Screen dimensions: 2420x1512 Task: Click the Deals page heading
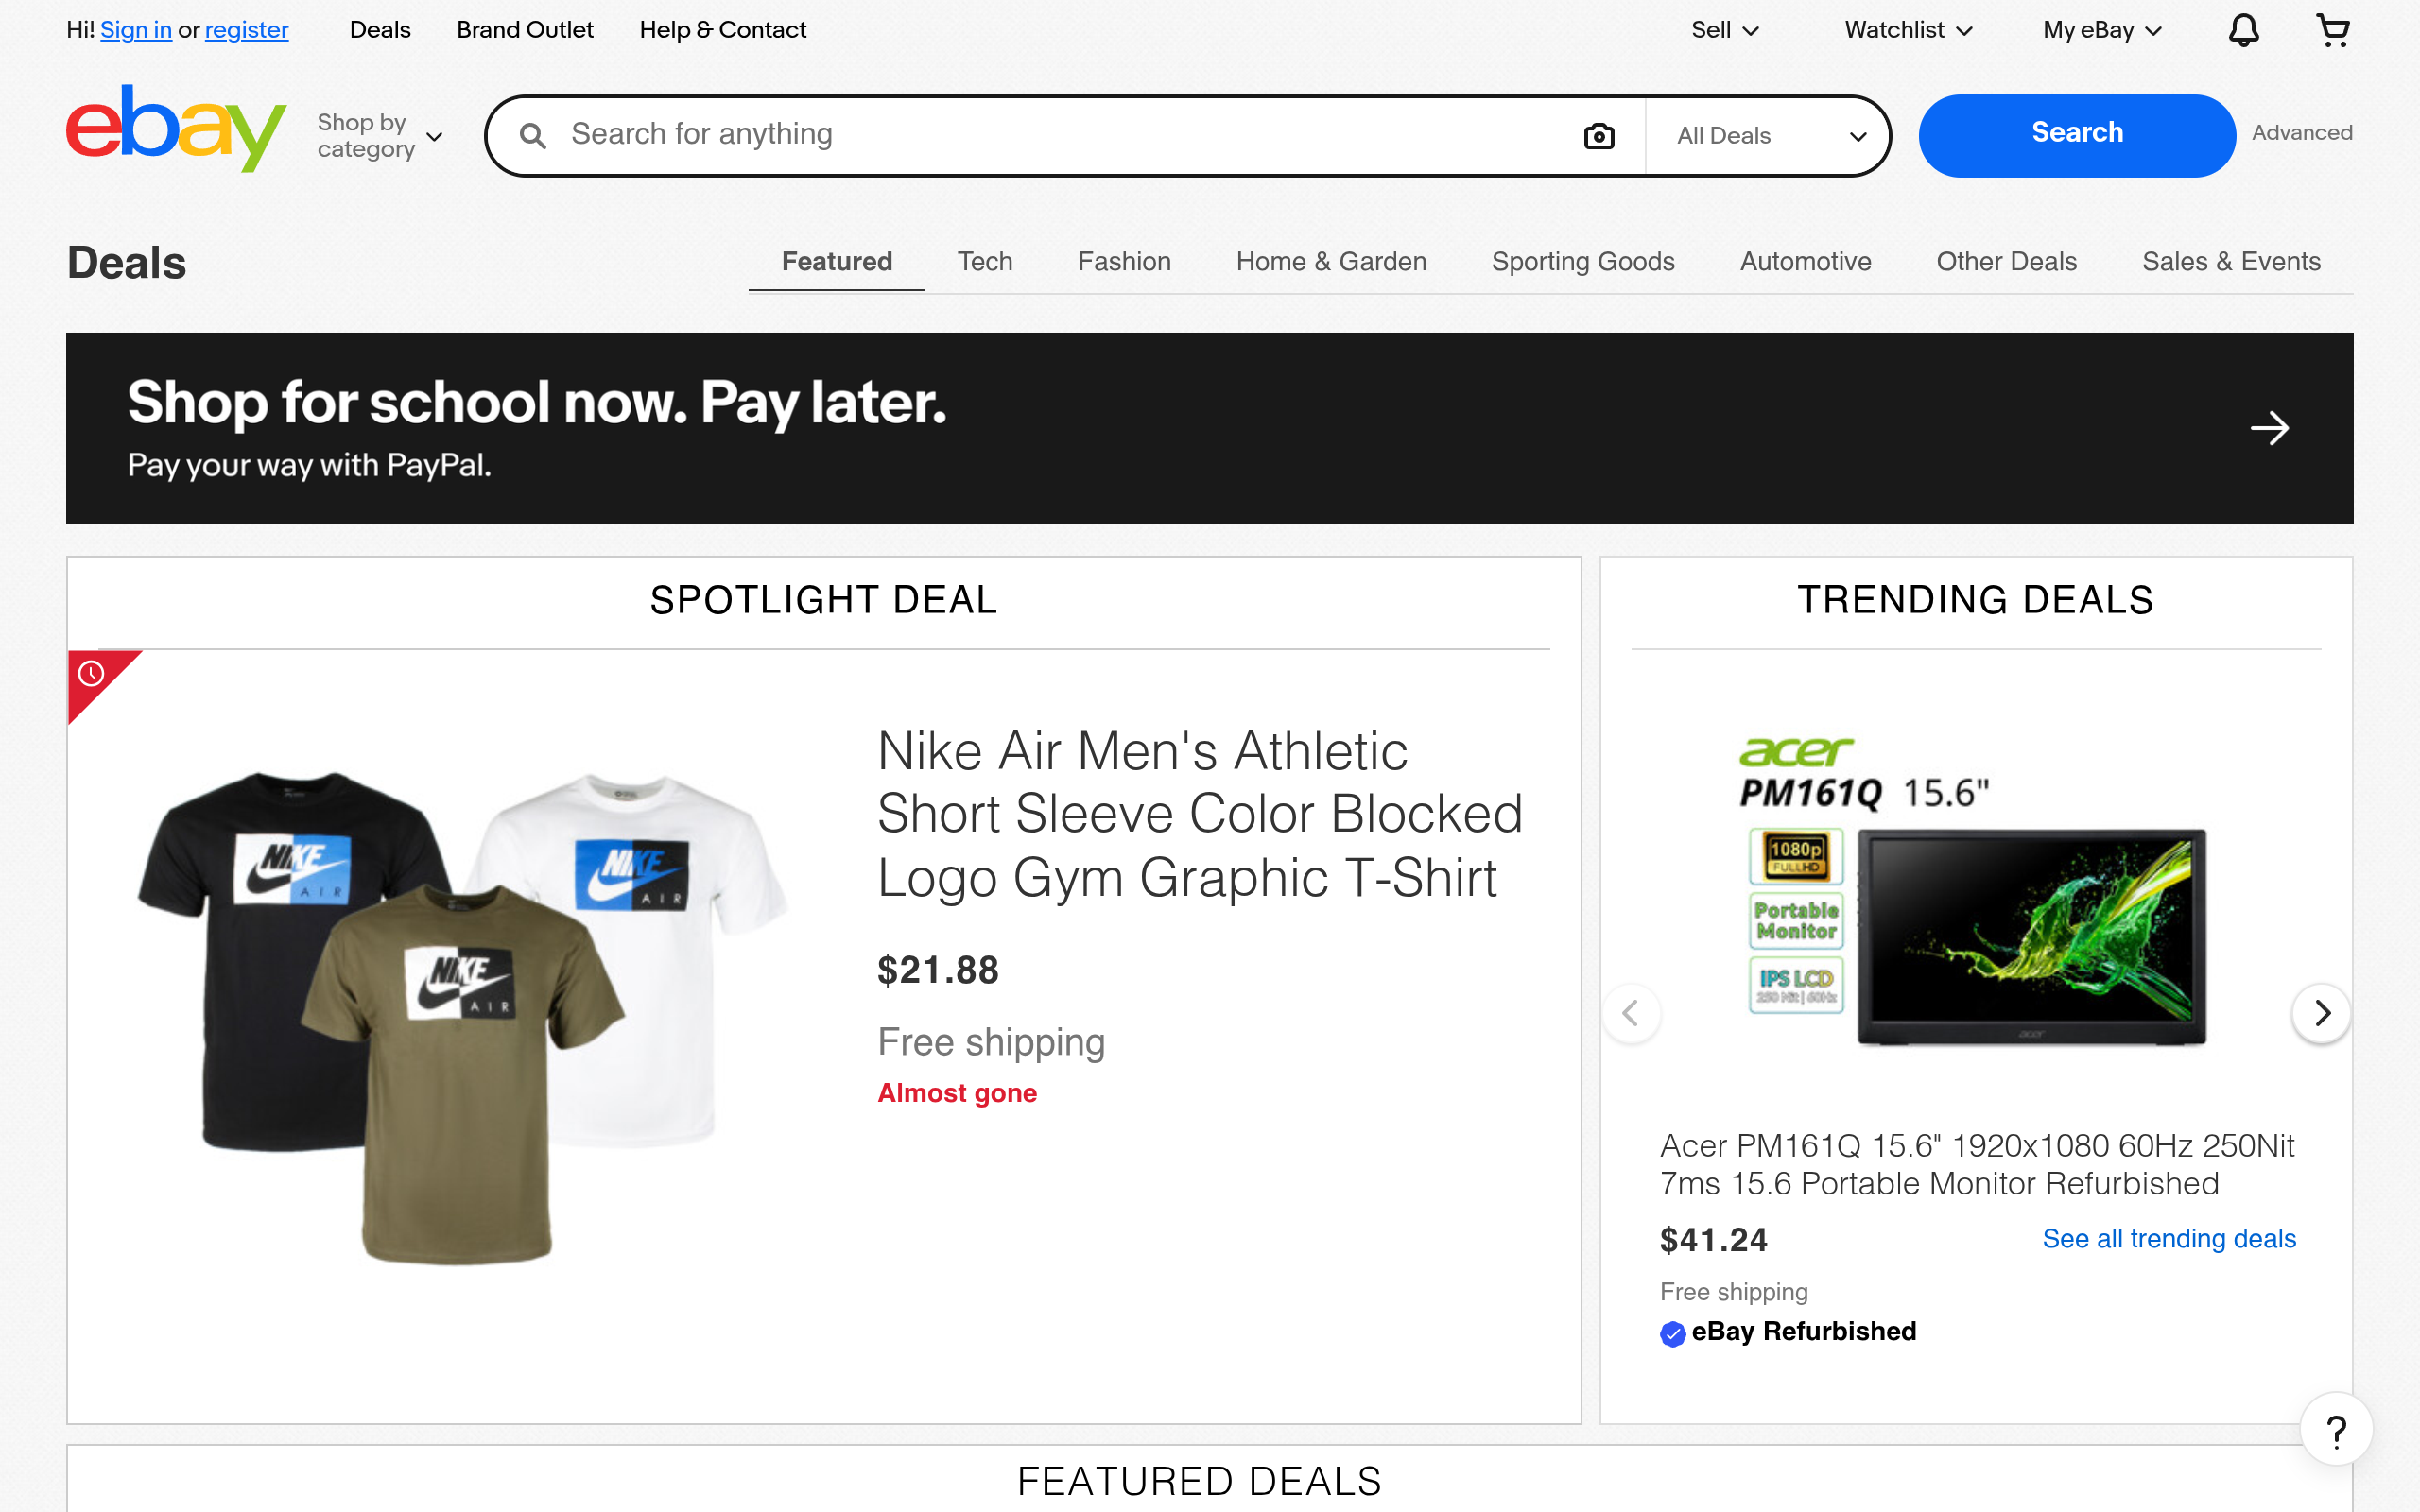(x=127, y=263)
